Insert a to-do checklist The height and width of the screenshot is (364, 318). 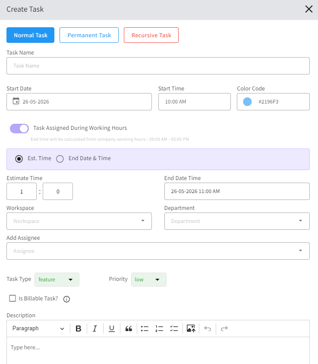click(174, 329)
